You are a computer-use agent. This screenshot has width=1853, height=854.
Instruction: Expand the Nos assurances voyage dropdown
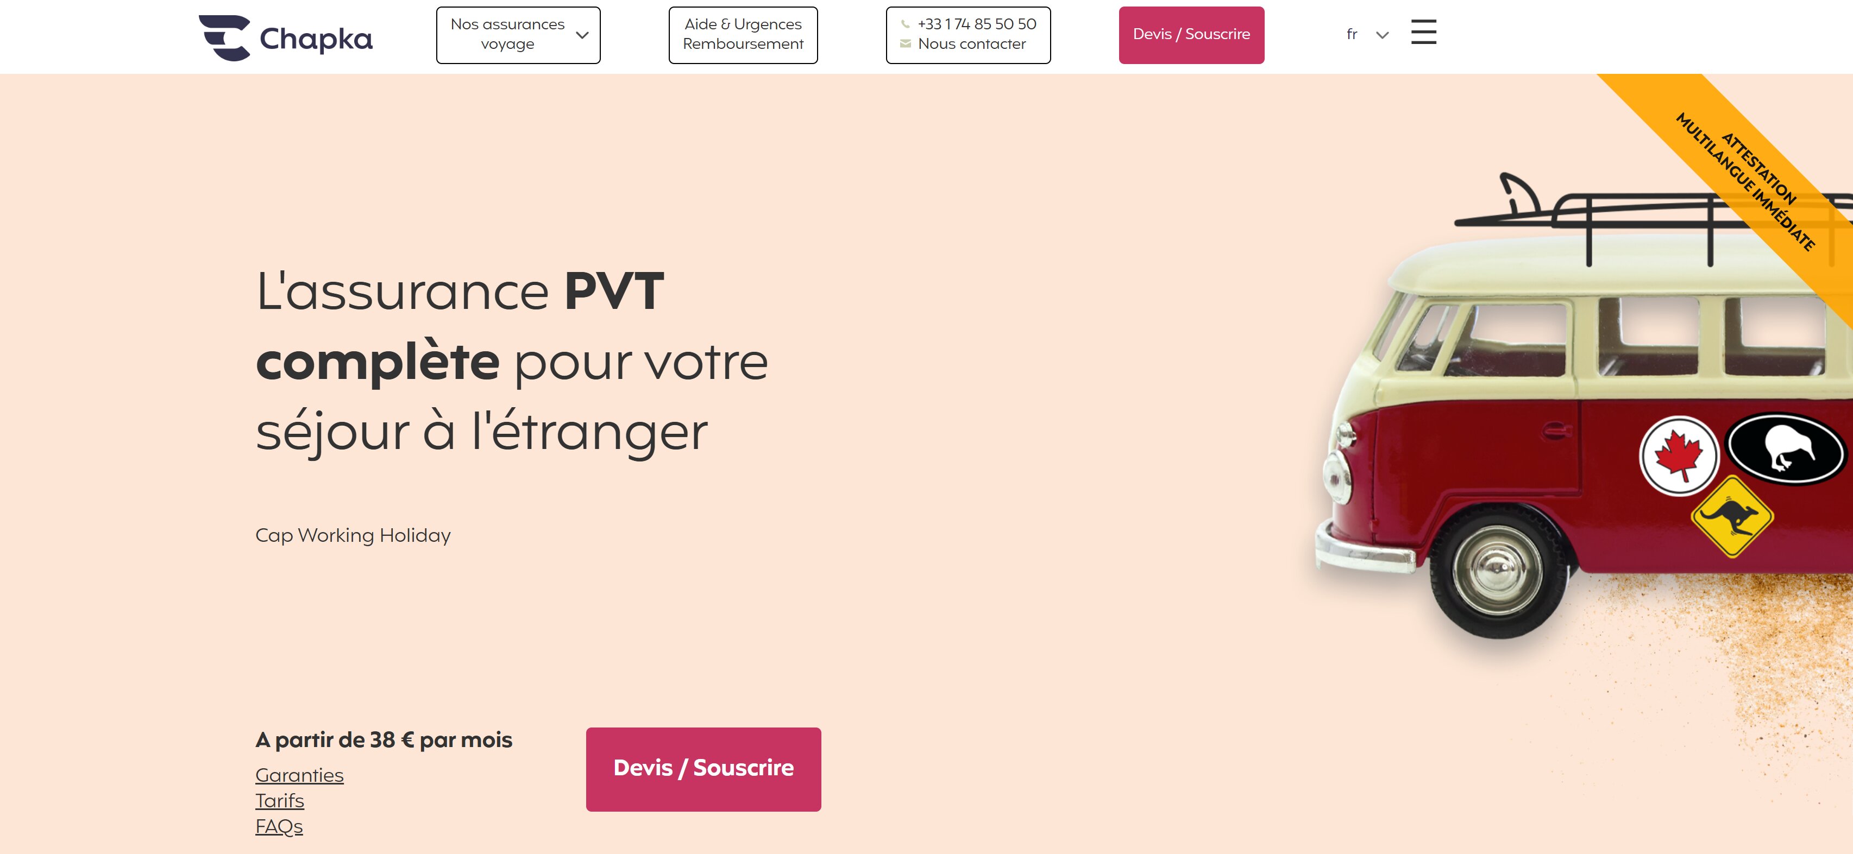[518, 35]
